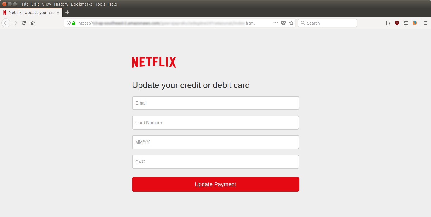Image resolution: width=431 pixels, height=217 pixels.
Task: Click the CVC input field
Action: coord(215,161)
